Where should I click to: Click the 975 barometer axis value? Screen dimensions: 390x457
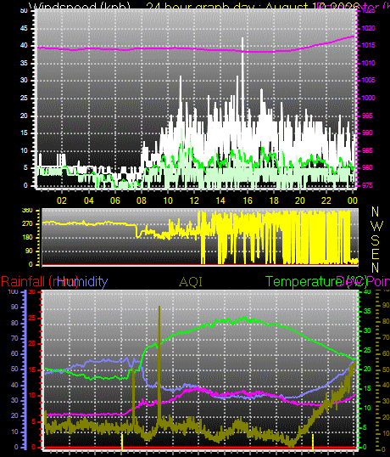tap(367, 186)
